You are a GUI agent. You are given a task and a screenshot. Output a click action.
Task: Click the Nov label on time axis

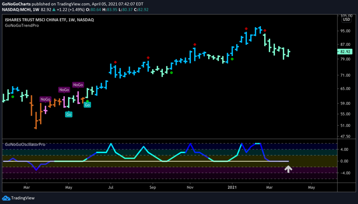click(x=190, y=187)
